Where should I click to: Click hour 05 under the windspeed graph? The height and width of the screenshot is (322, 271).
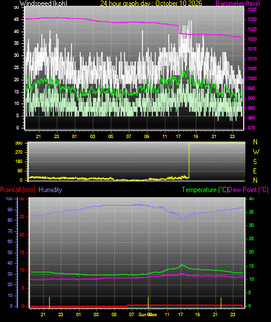pos(110,136)
